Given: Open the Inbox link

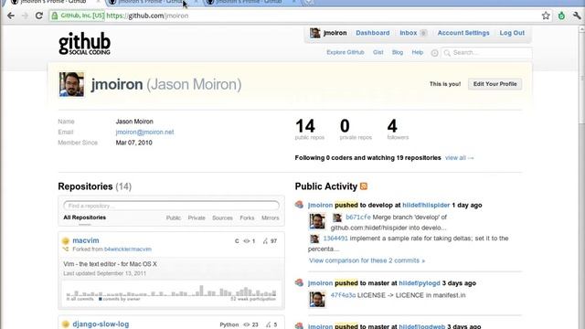Looking at the screenshot, I should pyautogui.click(x=409, y=33).
